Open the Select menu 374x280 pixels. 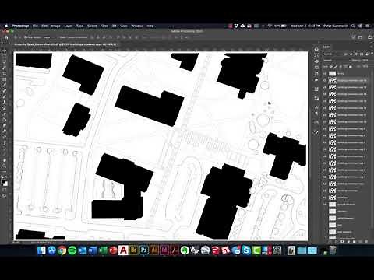[92, 26]
